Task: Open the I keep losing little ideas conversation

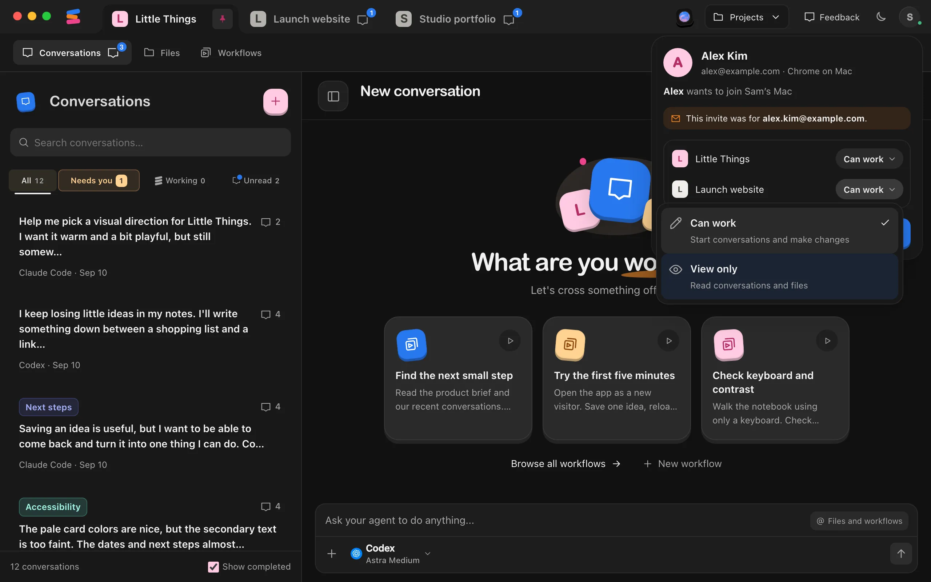Action: (x=150, y=339)
